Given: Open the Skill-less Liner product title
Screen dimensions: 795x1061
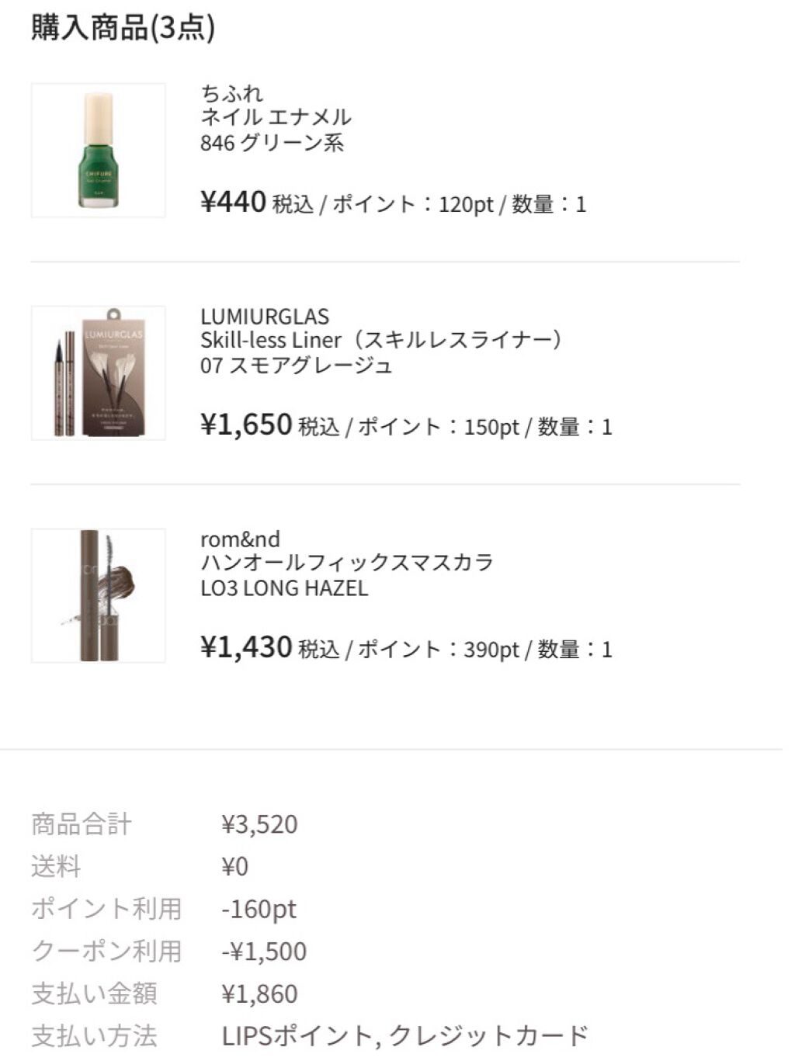Looking at the screenshot, I should click(380, 341).
